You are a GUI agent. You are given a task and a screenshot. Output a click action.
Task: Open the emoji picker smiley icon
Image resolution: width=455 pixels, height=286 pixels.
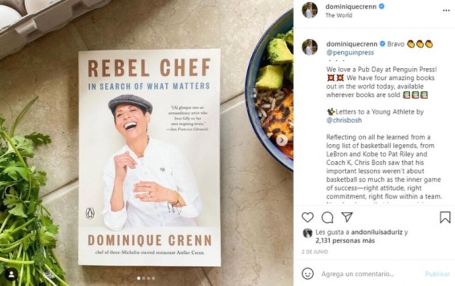click(x=308, y=274)
